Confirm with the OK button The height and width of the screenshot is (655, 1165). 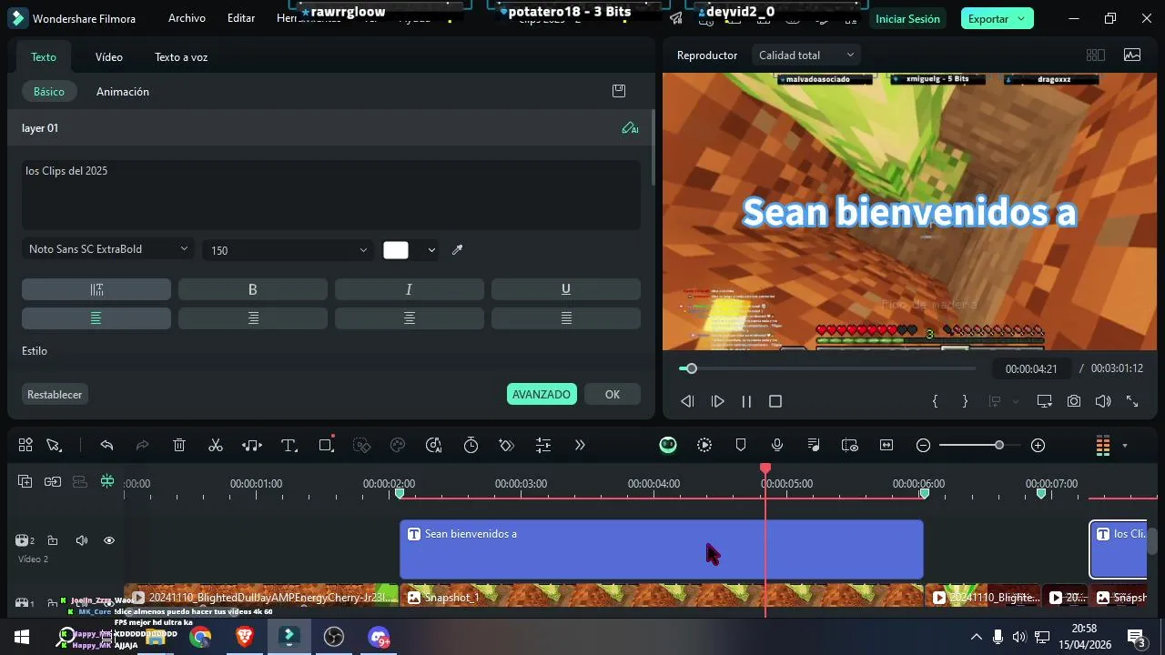pos(613,394)
